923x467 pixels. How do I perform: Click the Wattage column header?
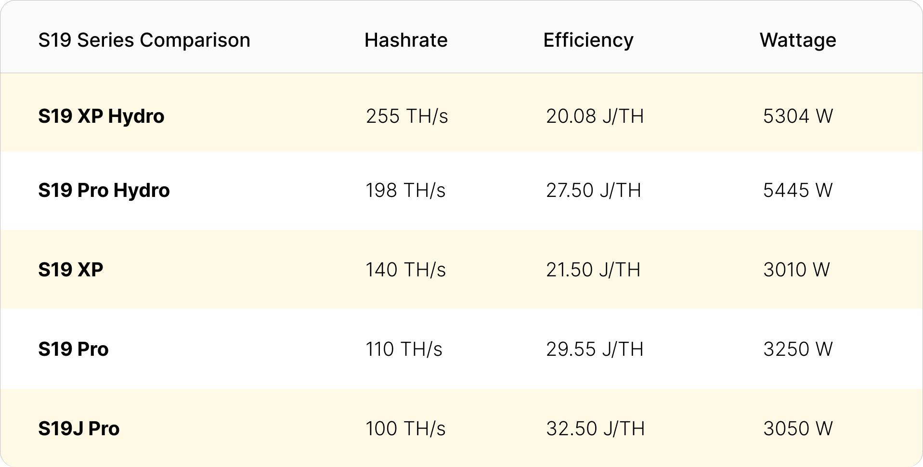pyautogui.click(x=797, y=40)
